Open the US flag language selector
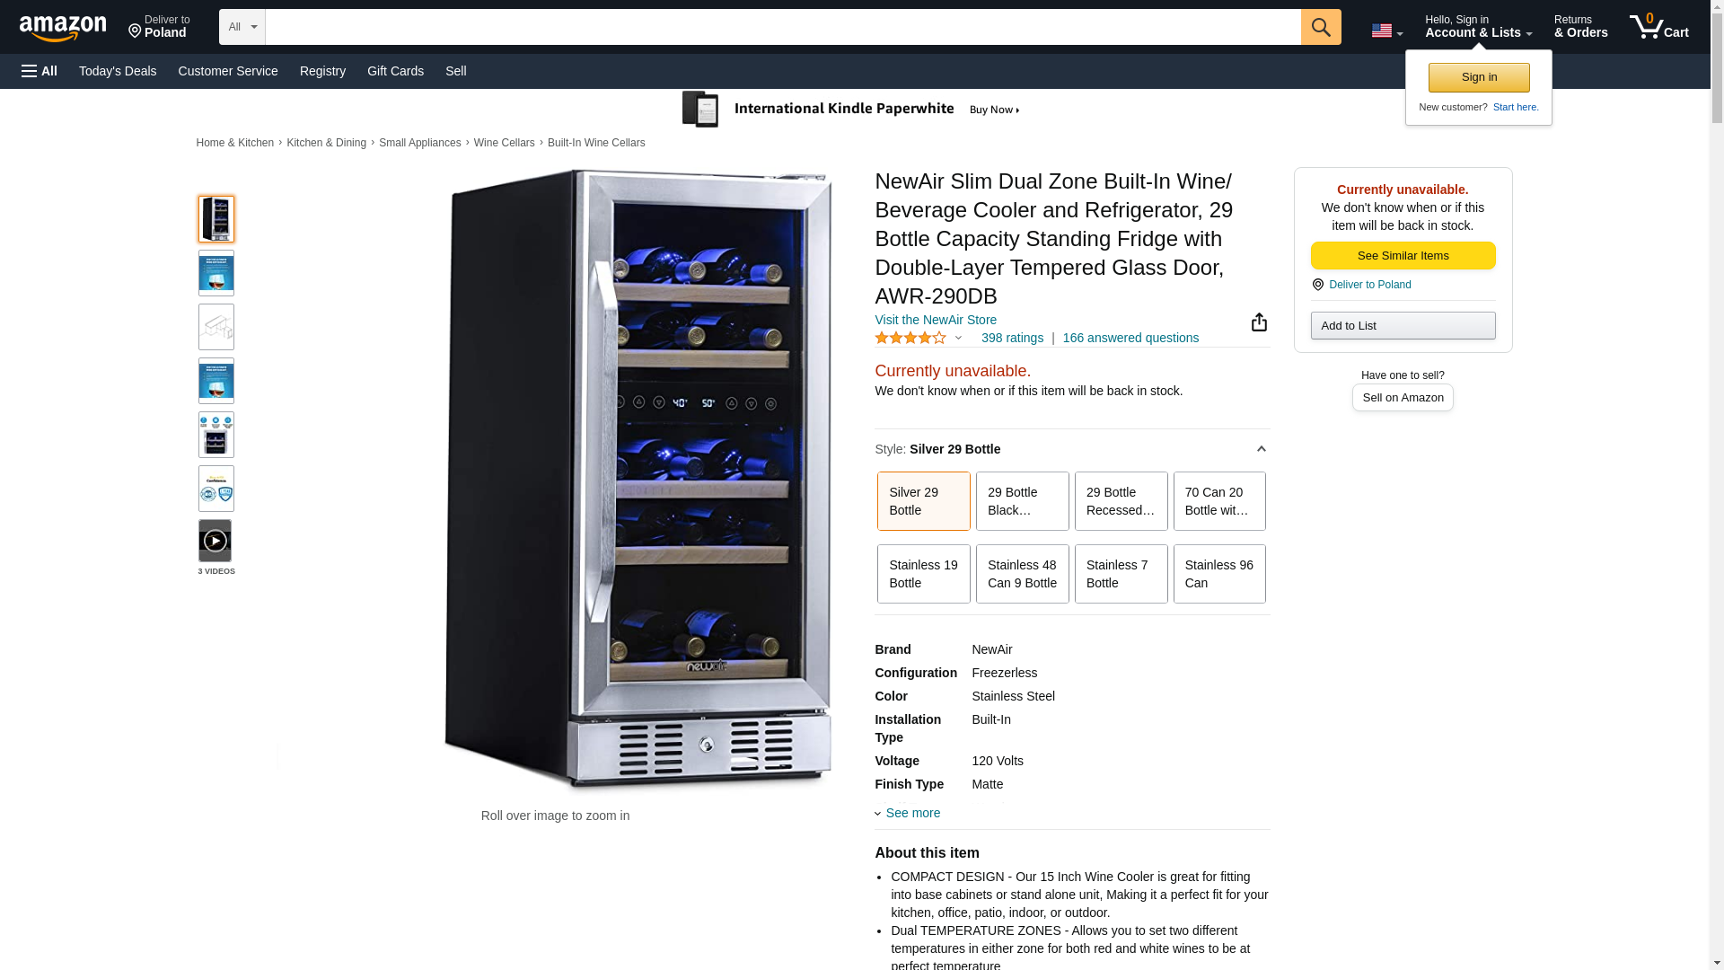The width and height of the screenshot is (1724, 970). tap(1386, 31)
